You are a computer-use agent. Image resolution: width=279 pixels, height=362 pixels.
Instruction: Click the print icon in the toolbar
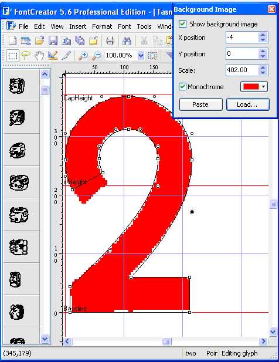(110, 41)
